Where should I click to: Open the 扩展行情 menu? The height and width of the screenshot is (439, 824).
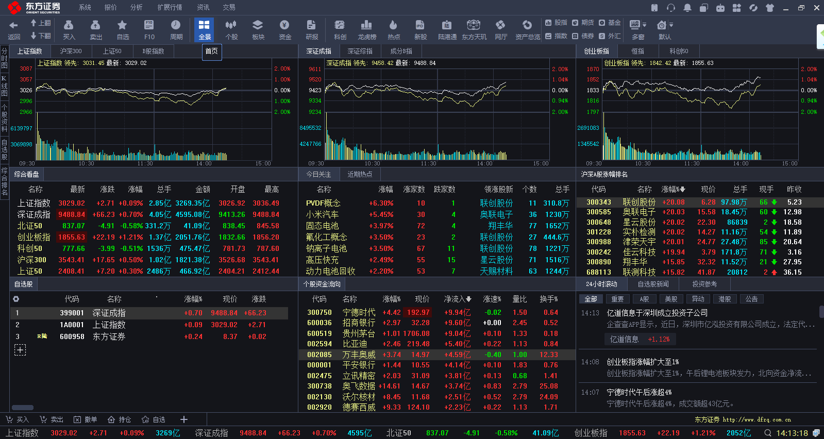click(170, 7)
